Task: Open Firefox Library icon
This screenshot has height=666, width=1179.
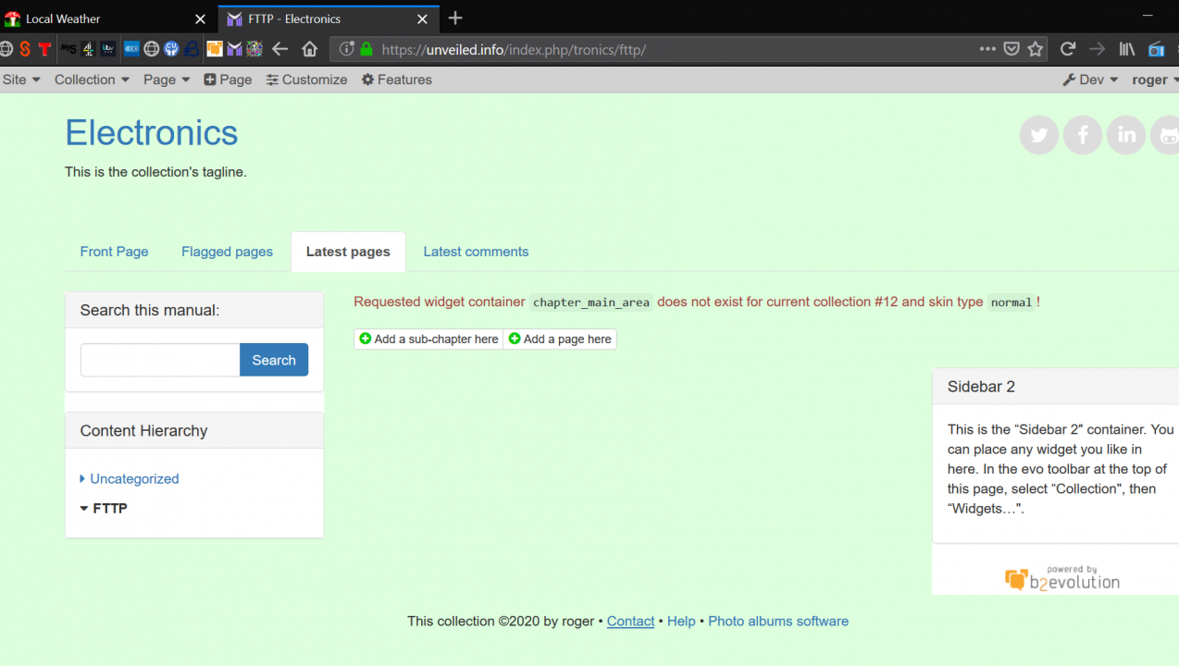Action: pos(1127,49)
